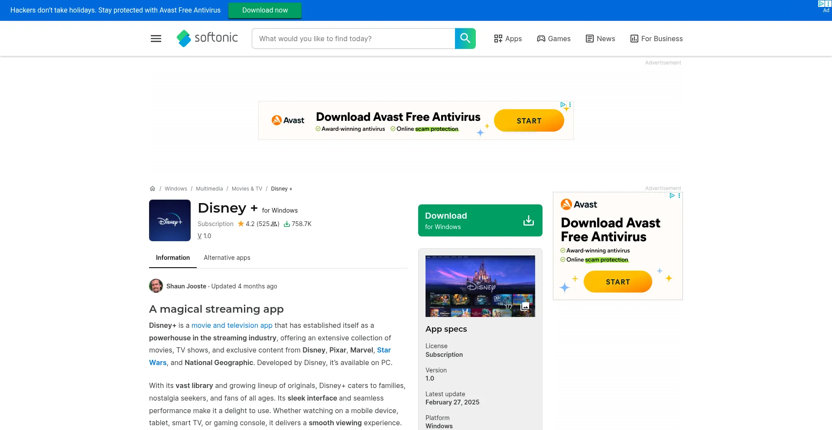Click AdChoices icon in top banner
Screen dimensions: 832x430
(821, 3)
